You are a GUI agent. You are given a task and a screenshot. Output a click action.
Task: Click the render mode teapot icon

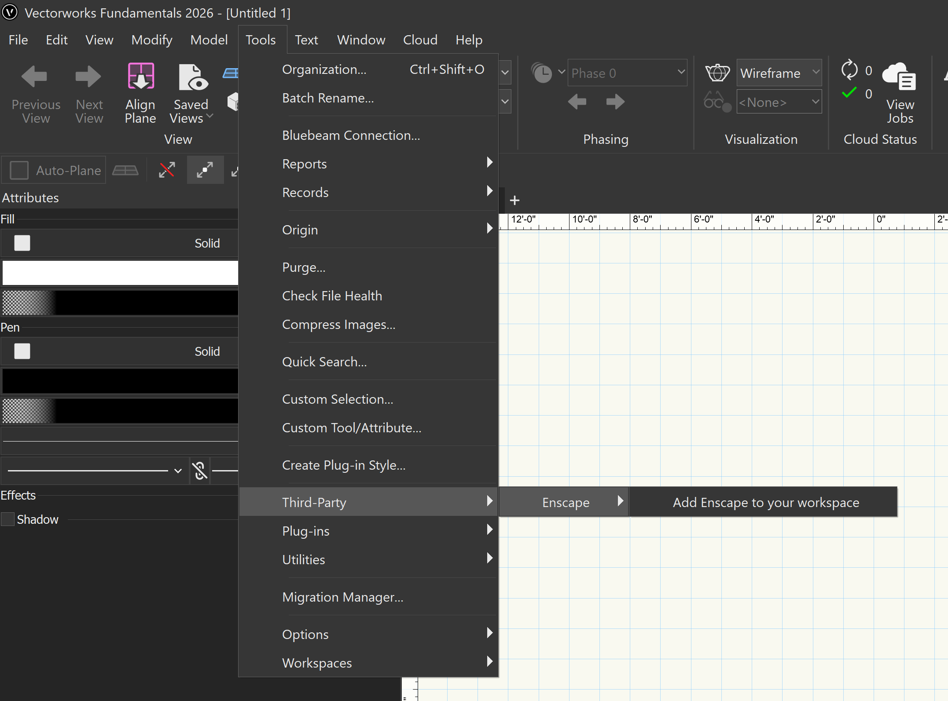click(717, 73)
